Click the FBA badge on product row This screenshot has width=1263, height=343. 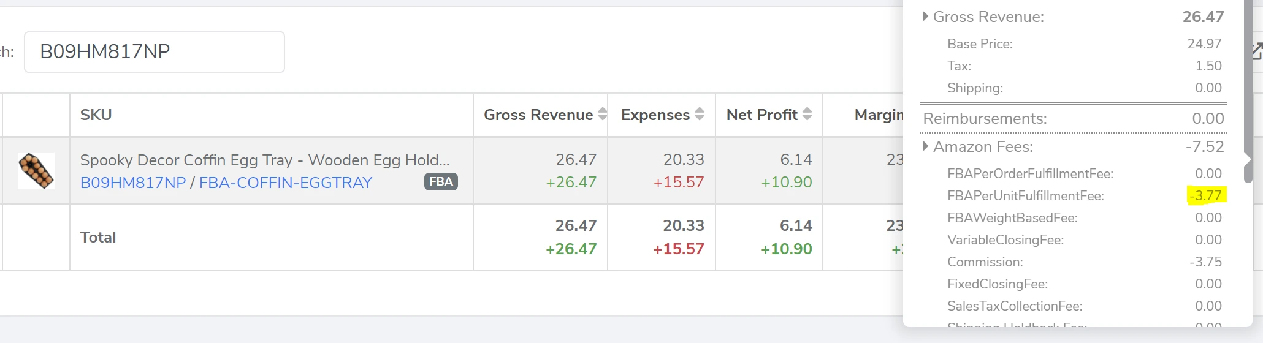pos(441,182)
